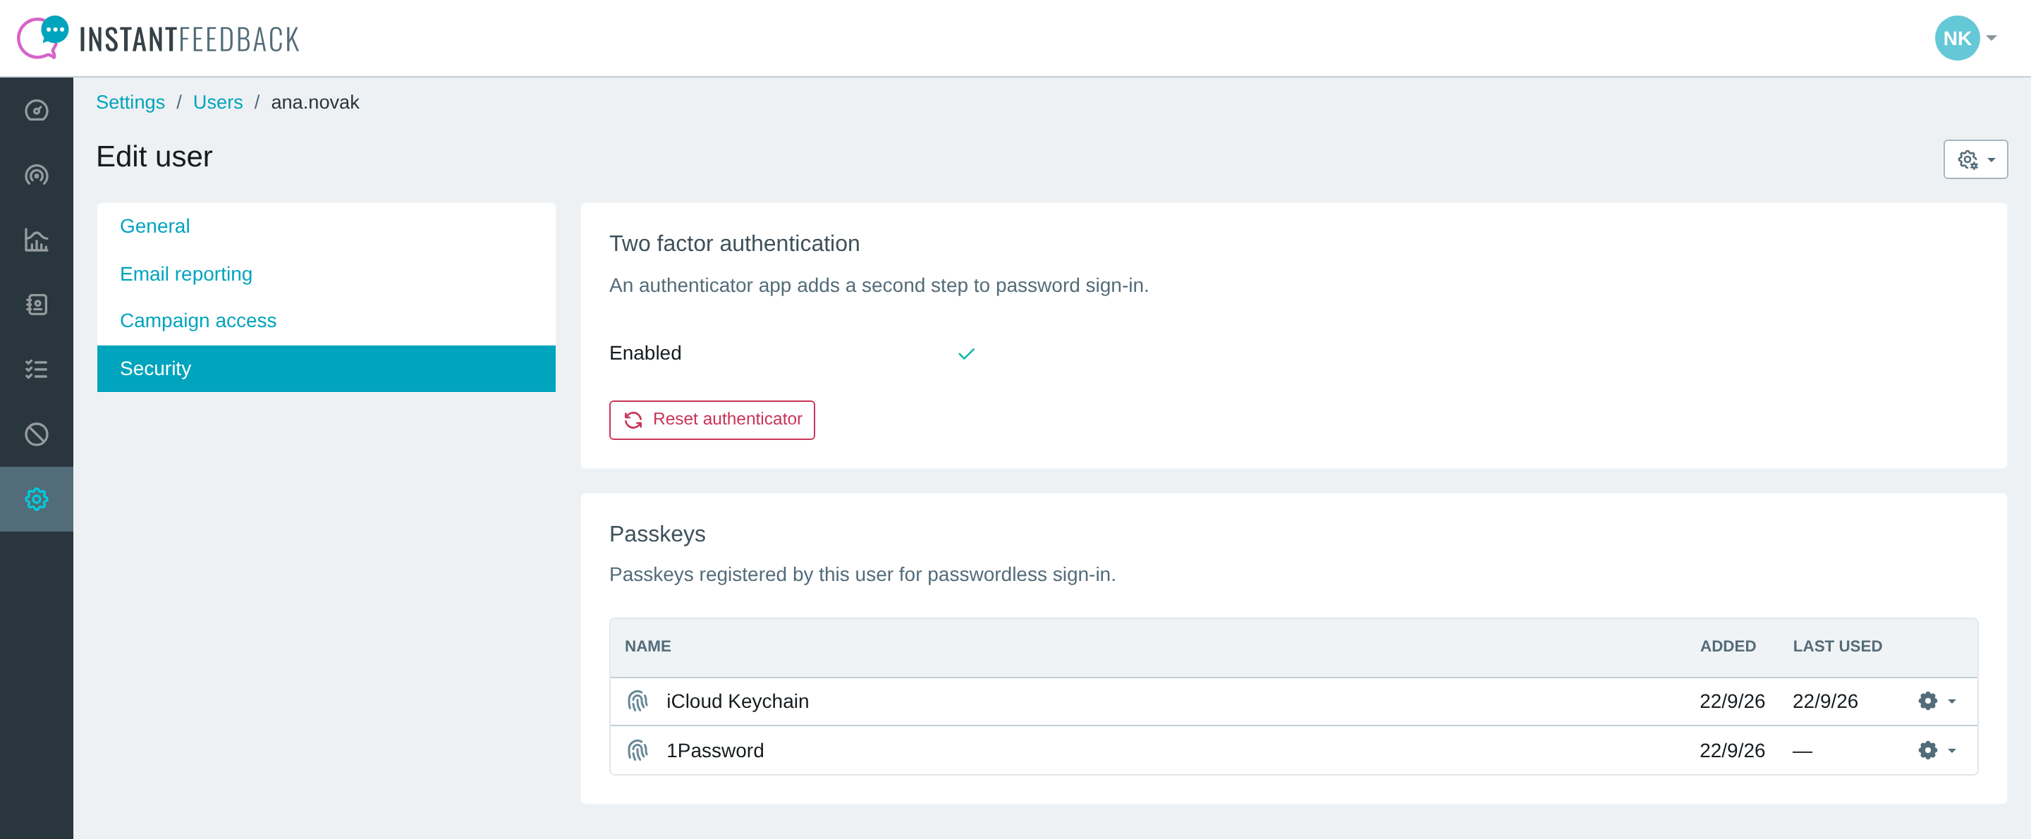
Task: Click 1Password added date 22/9/26
Action: (x=1731, y=750)
